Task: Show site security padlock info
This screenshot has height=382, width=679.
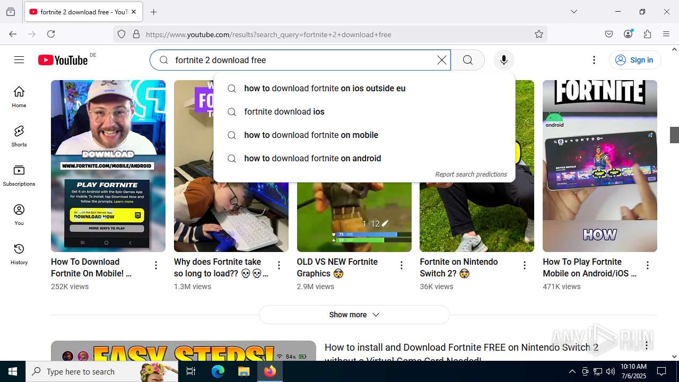Action: click(136, 34)
